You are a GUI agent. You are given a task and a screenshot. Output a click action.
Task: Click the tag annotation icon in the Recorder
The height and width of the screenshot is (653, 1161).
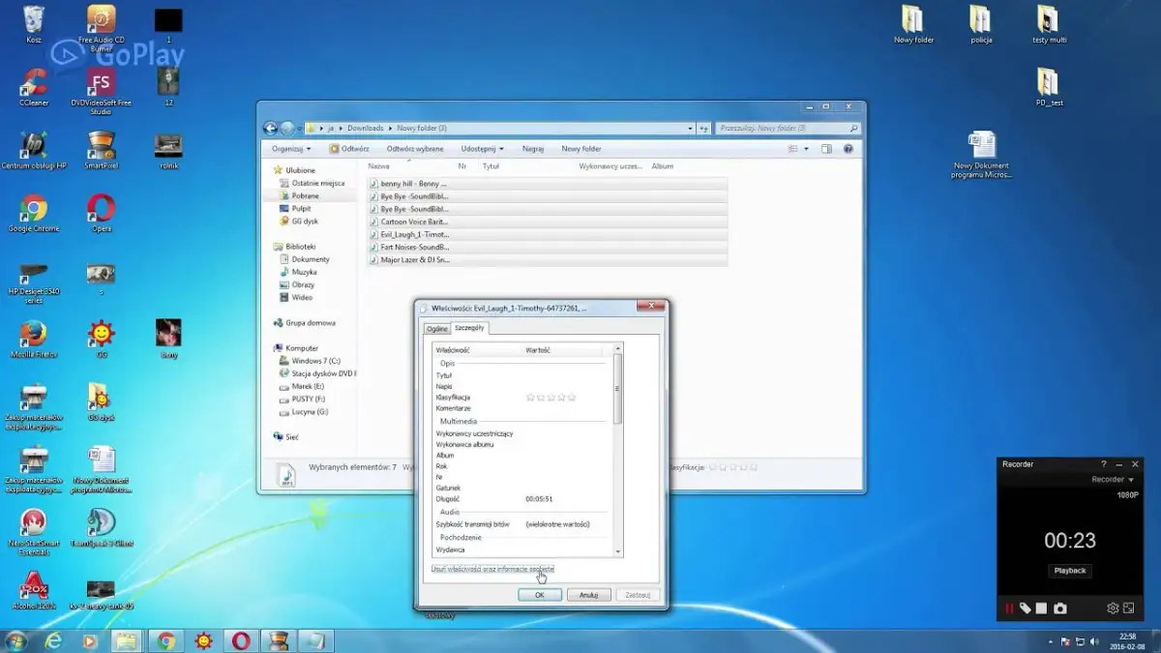click(x=1024, y=608)
